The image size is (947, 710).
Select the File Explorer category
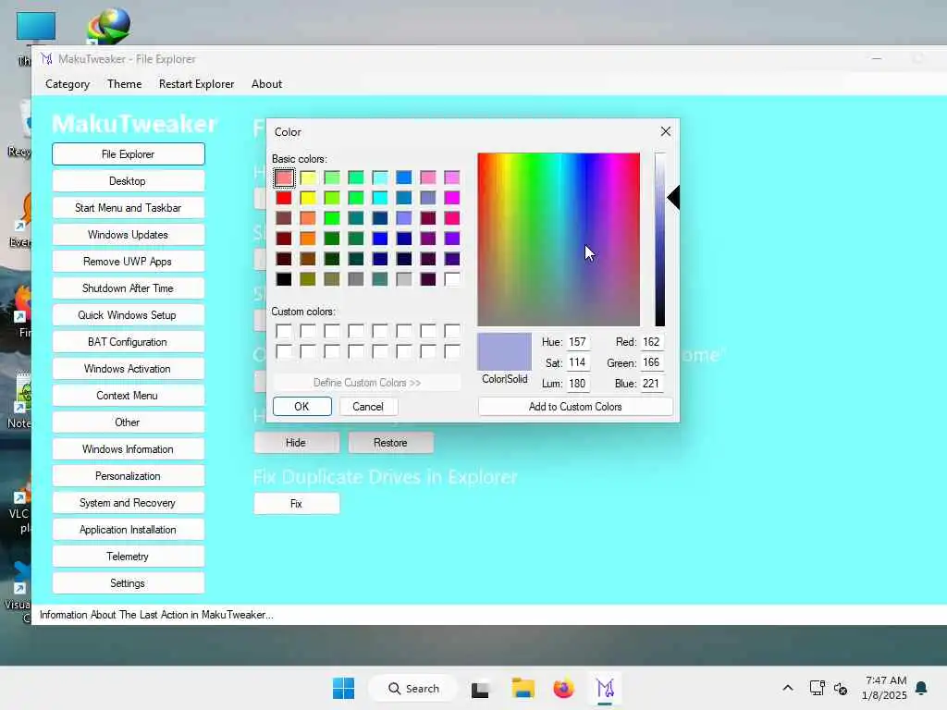point(128,154)
